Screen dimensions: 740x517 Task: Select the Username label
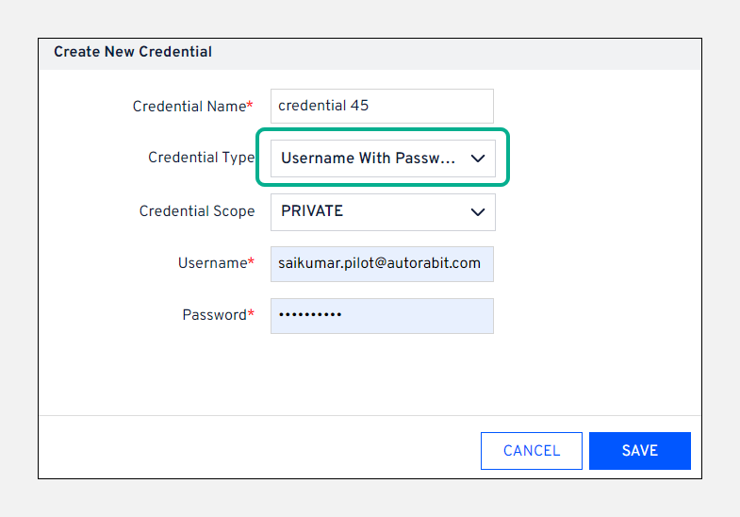[x=212, y=263]
